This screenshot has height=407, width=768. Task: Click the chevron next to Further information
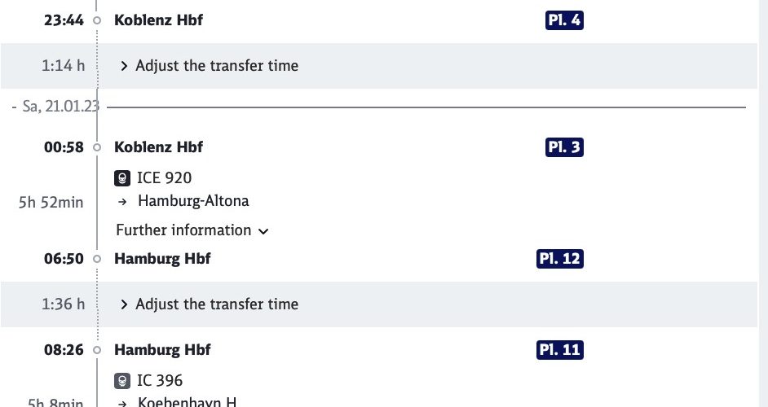263,231
